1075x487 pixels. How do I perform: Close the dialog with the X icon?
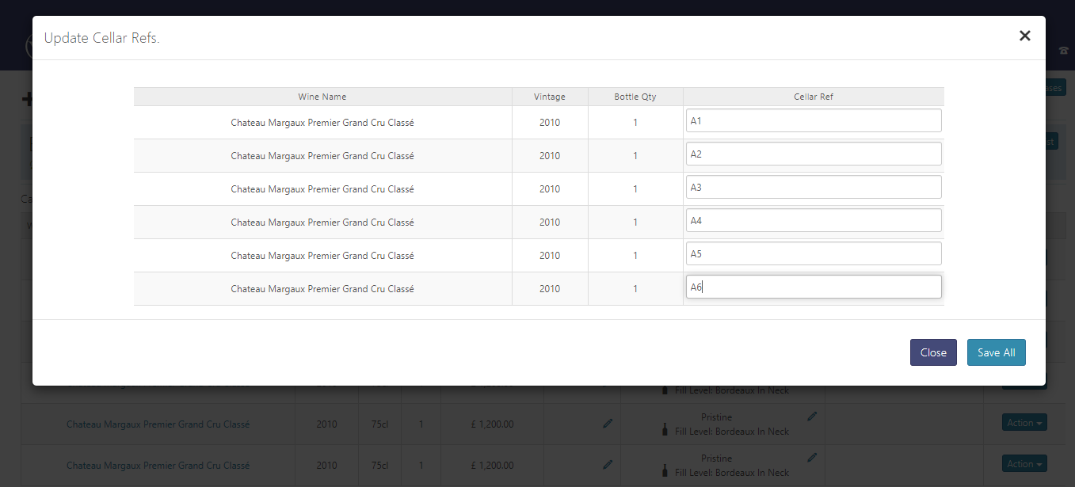(x=1024, y=36)
